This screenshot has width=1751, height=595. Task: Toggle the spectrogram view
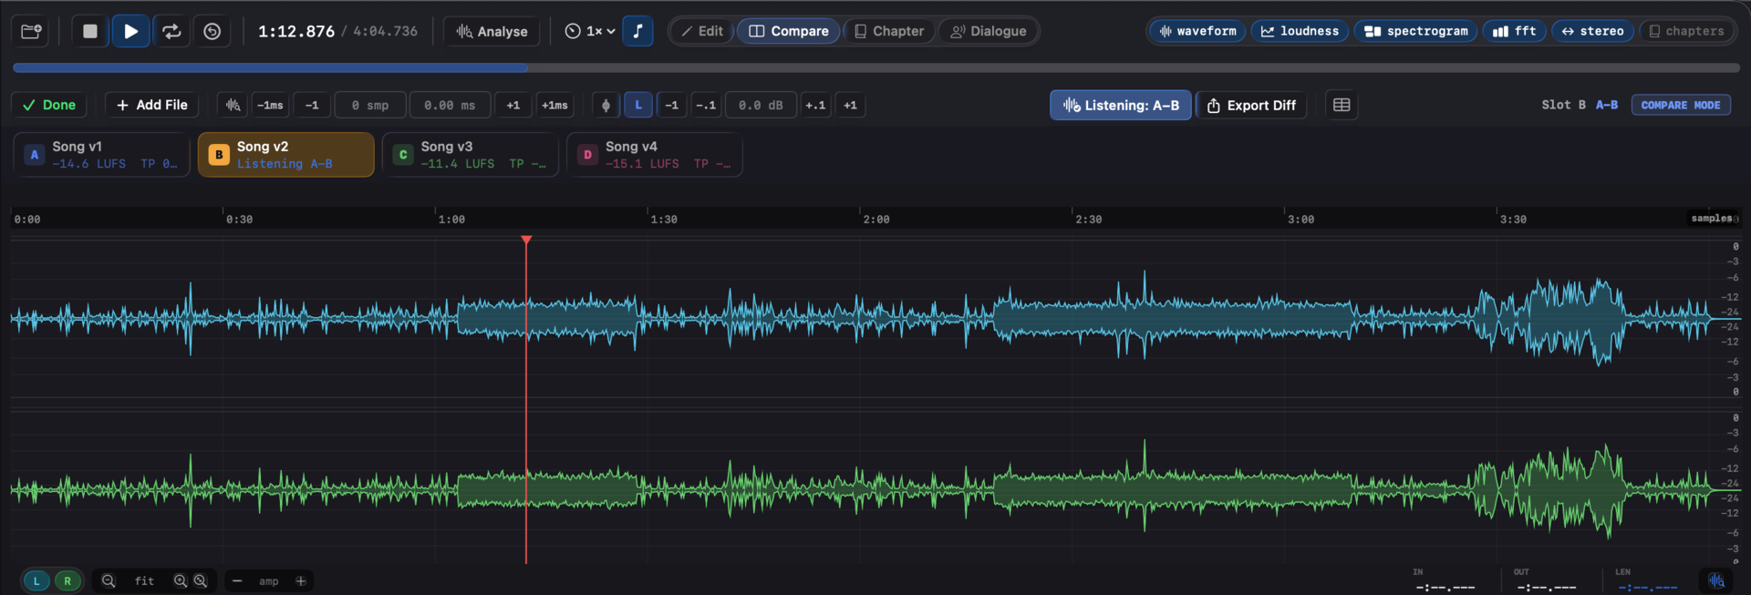coord(1415,31)
